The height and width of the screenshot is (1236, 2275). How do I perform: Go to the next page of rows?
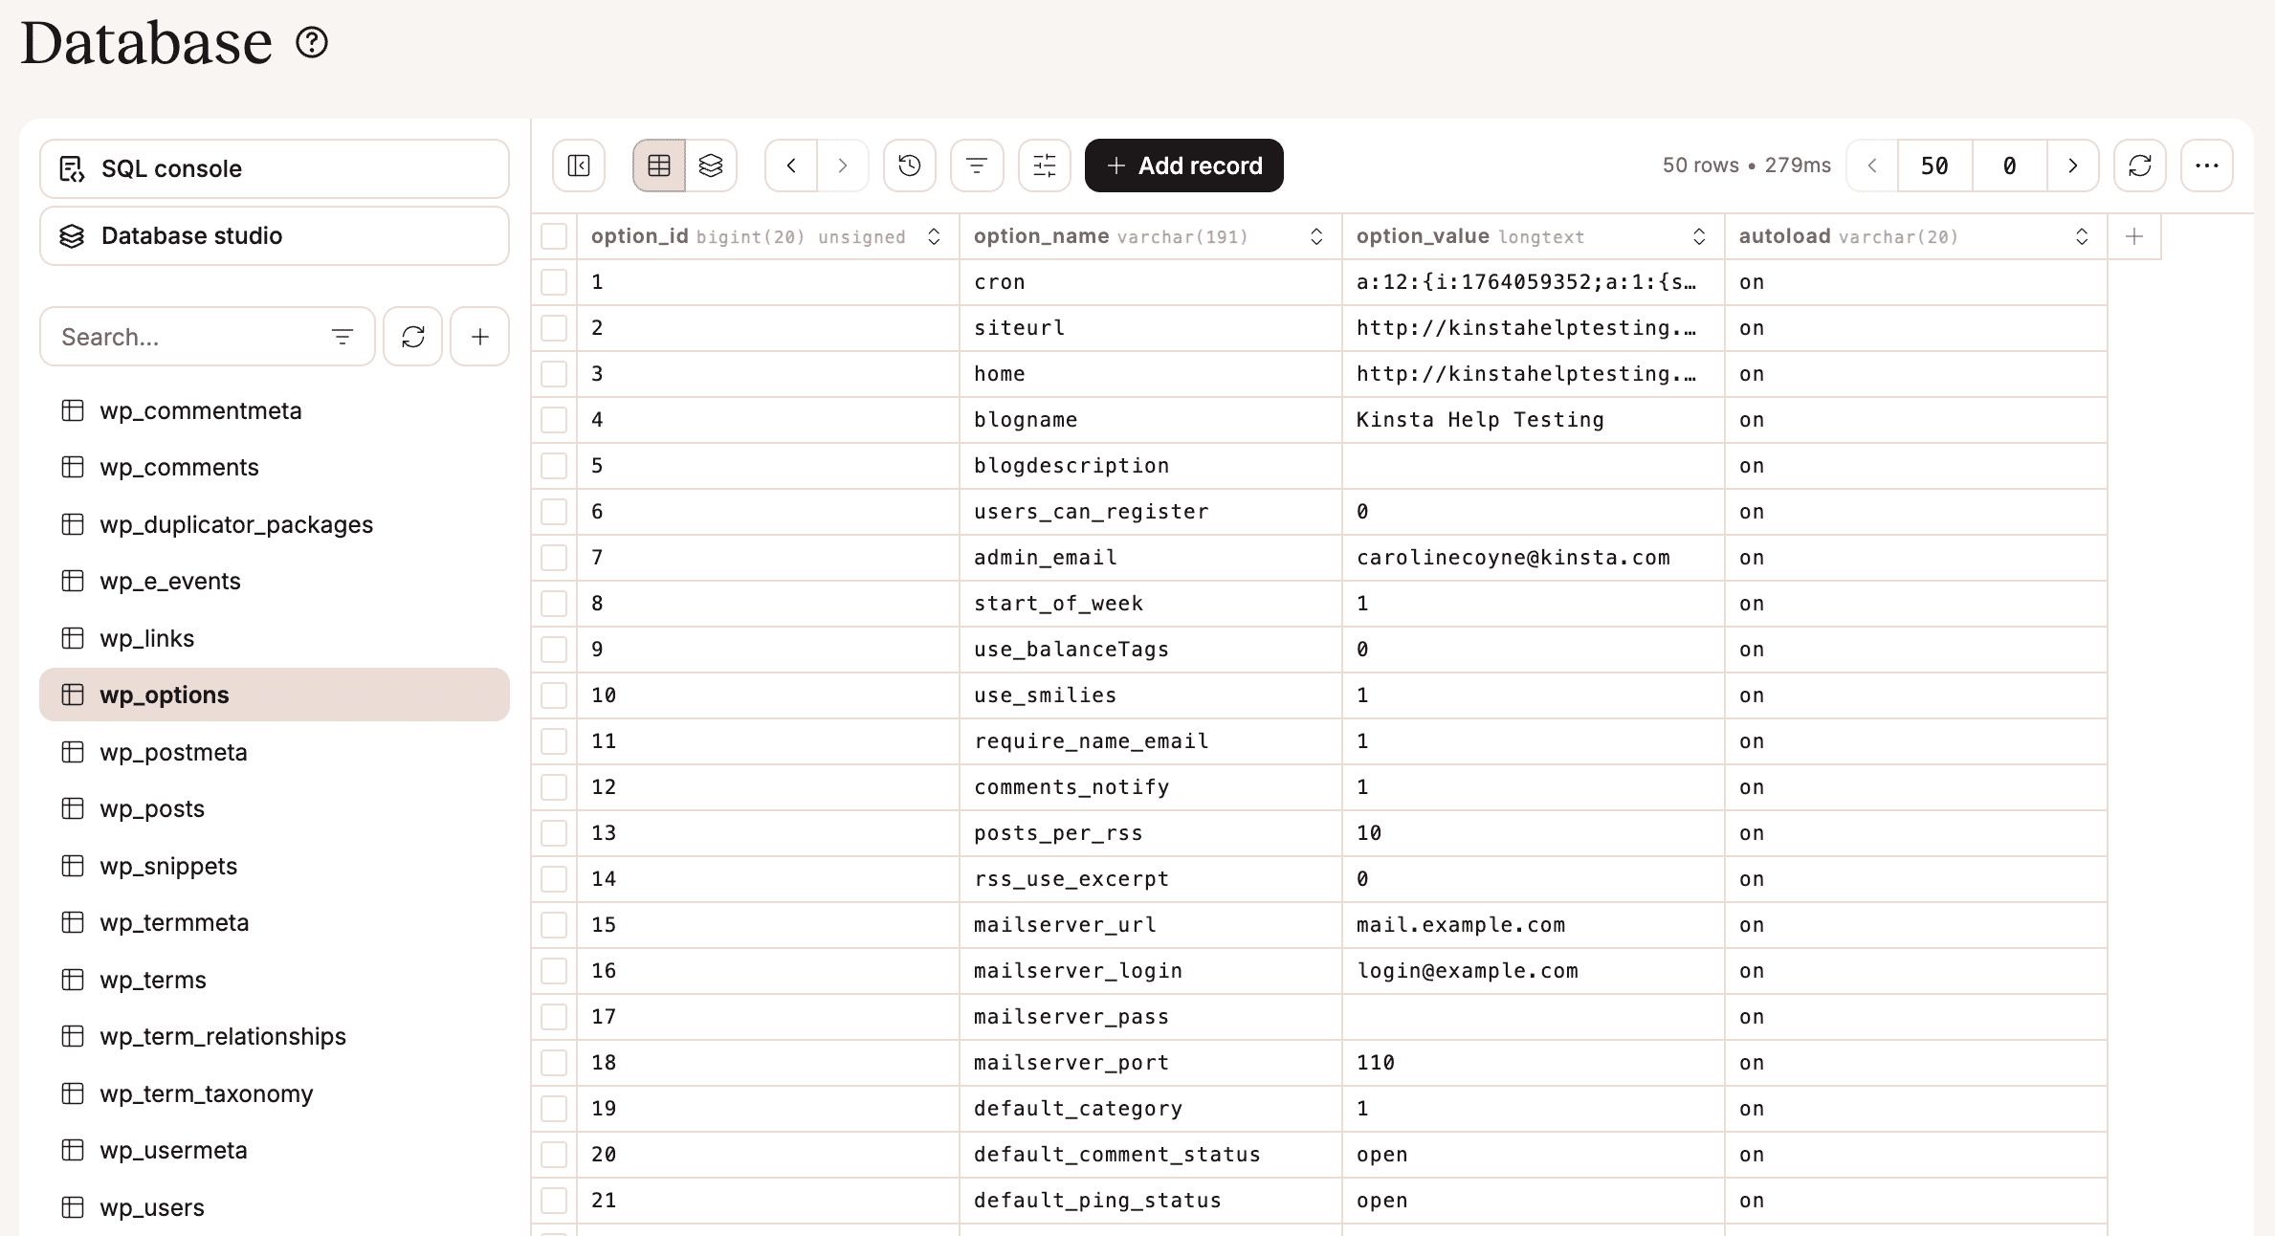pos(2073,165)
